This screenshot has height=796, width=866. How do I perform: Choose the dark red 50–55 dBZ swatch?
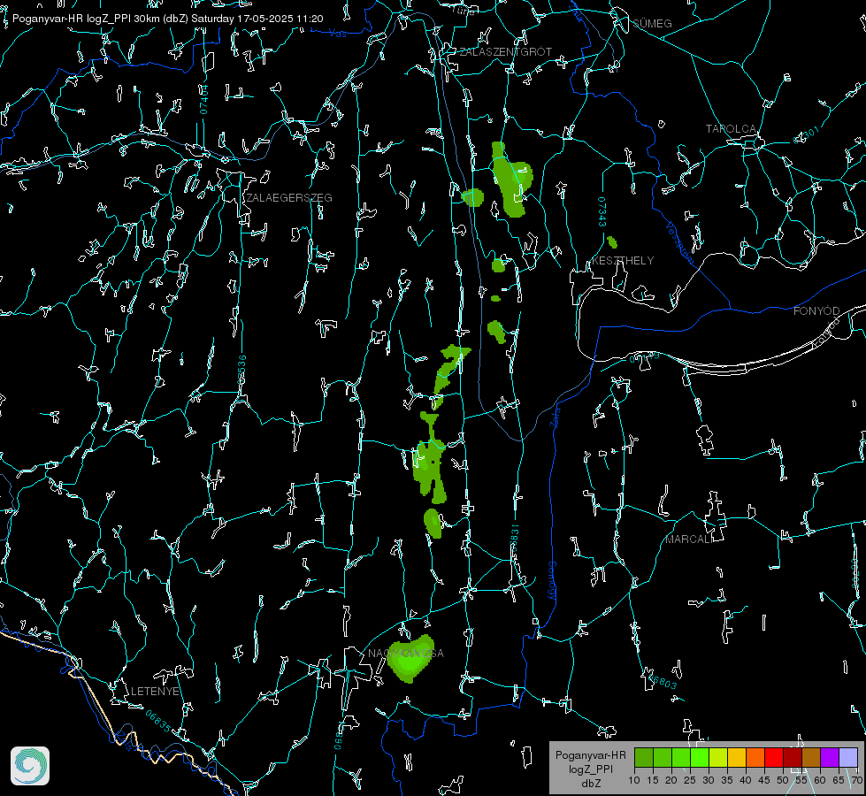[x=793, y=757]
